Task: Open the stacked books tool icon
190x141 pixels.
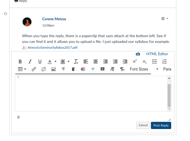Action: tap(83, 69)
